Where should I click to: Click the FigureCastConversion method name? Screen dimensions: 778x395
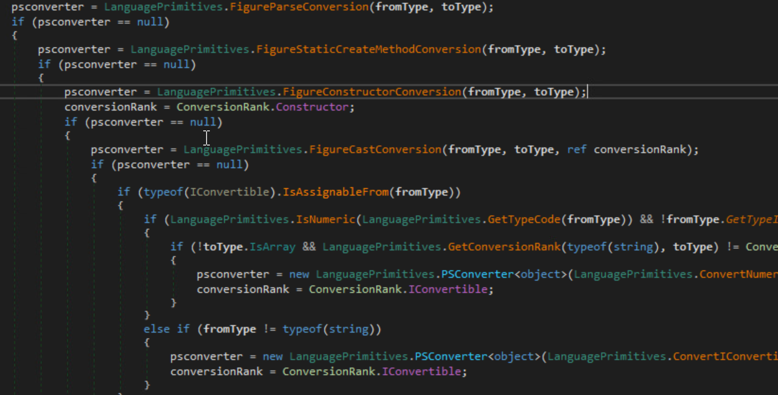point(375,150)
